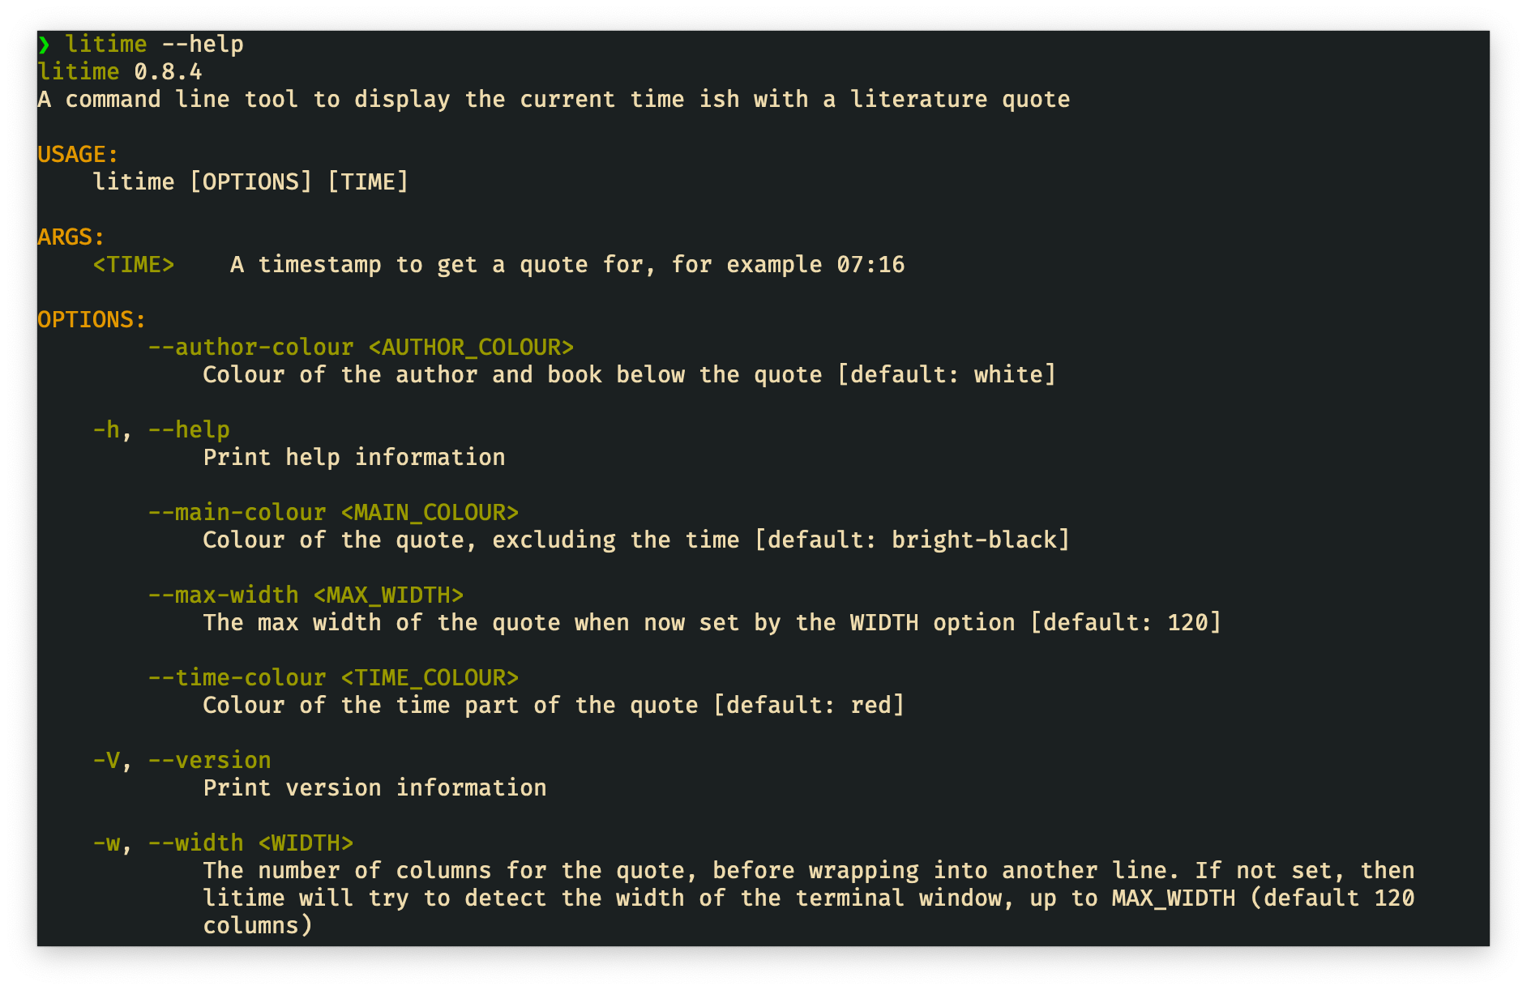Click the --author-colour option flag
Image resolution: width=1527 pixels, height=990 pixels.
250,348
